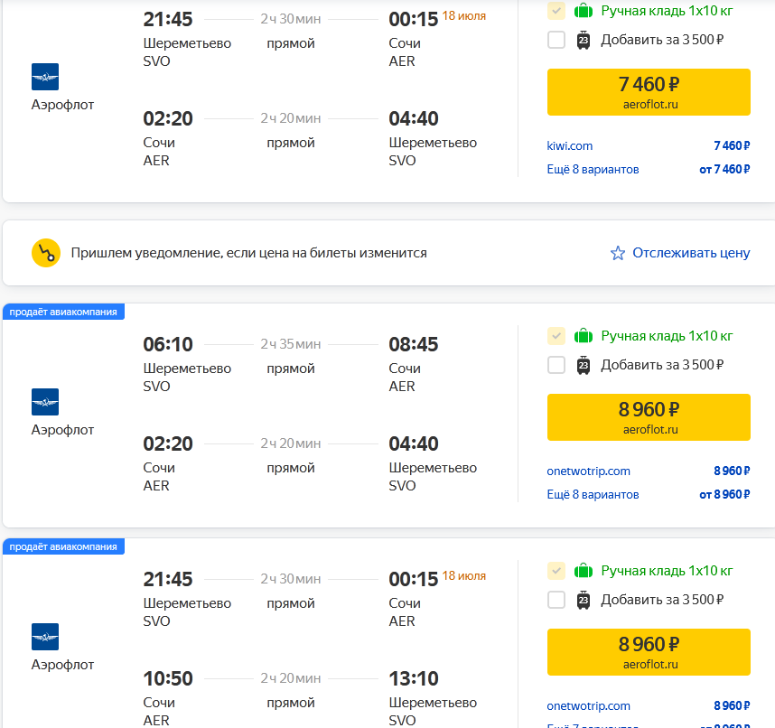Click the green hand luggage icon in the 06:10 flight card
775x728 pixels.
pyautogui.click(x=584, y=337)
